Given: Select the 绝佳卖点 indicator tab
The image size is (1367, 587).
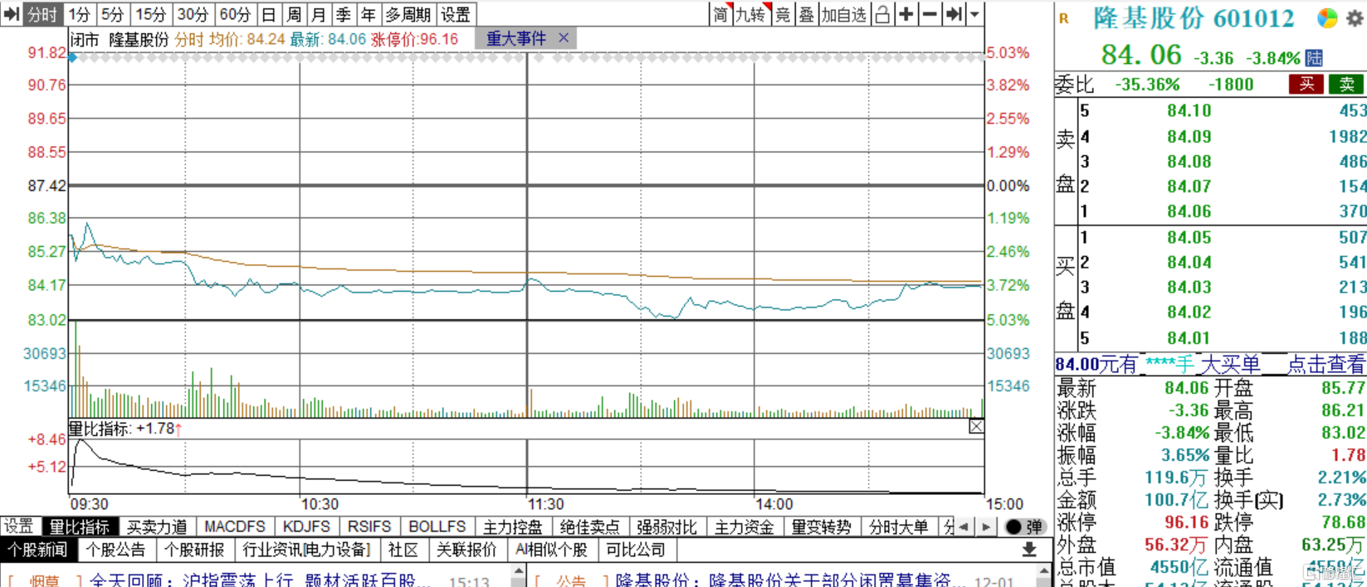Looking at the screenshot, I should pos(590,526).
